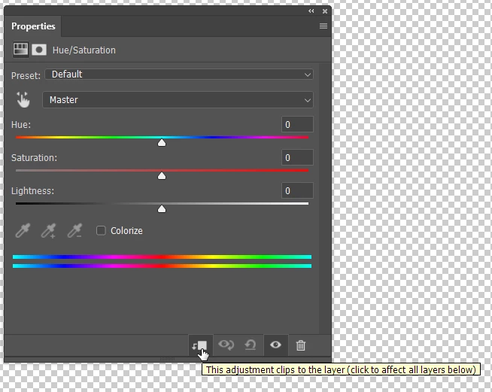The image size is (492, 392).
Task: Click the Saturation value input field
Action: point(297,157)
